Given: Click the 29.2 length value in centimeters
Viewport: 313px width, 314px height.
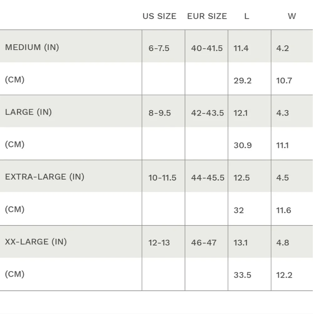Looking at the screenshot, I should click(243, 81).
